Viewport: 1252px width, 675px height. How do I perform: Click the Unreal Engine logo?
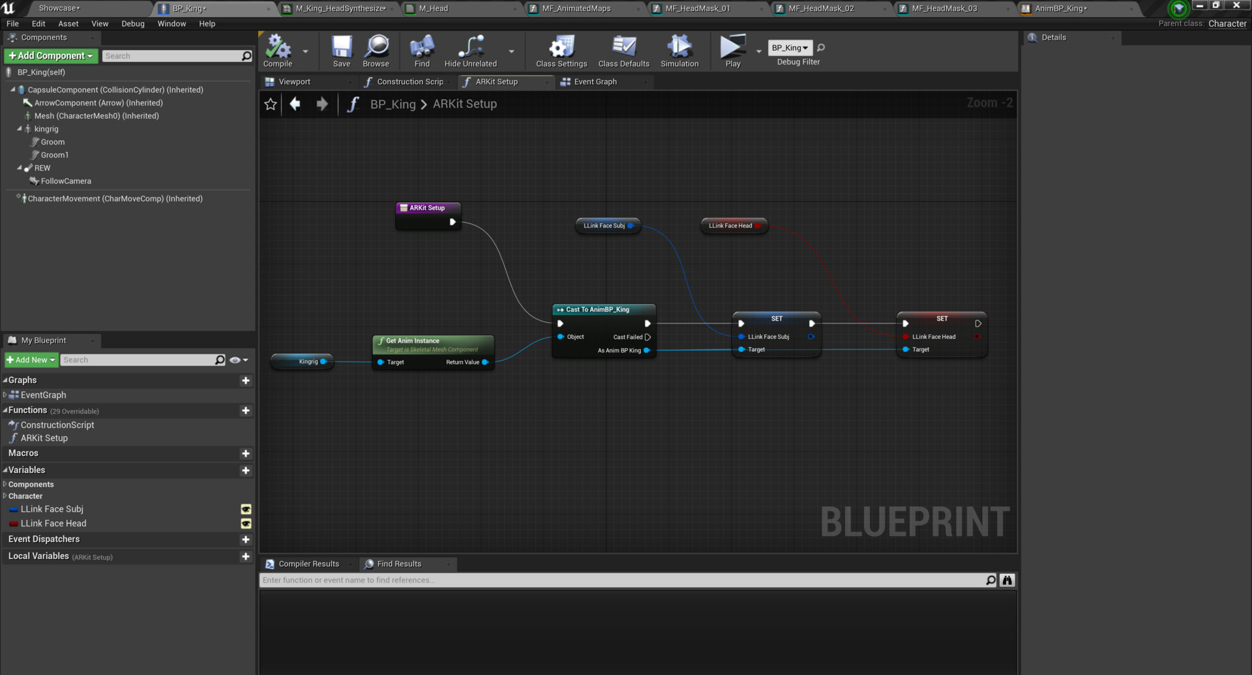(8, 8)
